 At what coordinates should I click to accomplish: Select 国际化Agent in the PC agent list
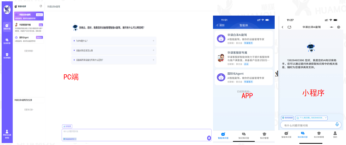pyautogui.click(x=29, y=39)
